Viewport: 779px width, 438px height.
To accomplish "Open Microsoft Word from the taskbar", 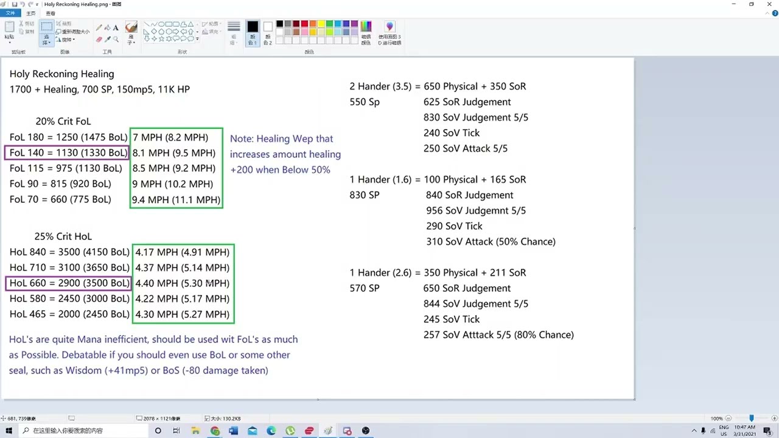I will coord(234,431).
